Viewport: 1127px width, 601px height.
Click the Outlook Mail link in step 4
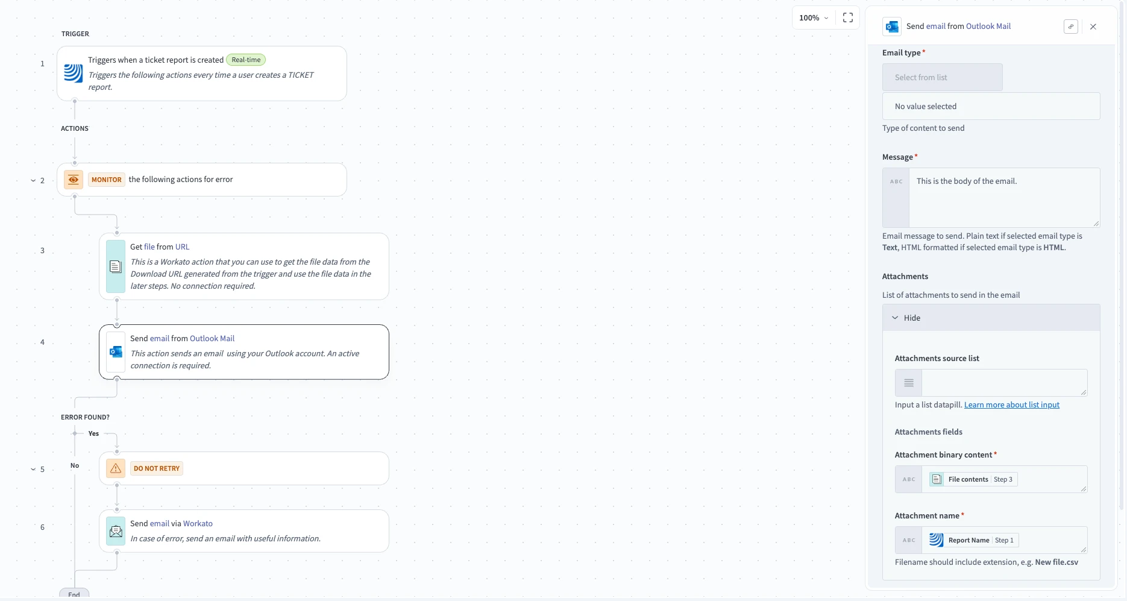coord(212,338)
